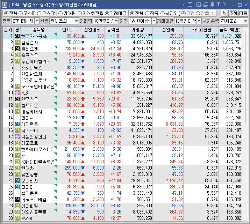
Task: Click the 233,500 price of 알테오젠
Action: point(72,48)
